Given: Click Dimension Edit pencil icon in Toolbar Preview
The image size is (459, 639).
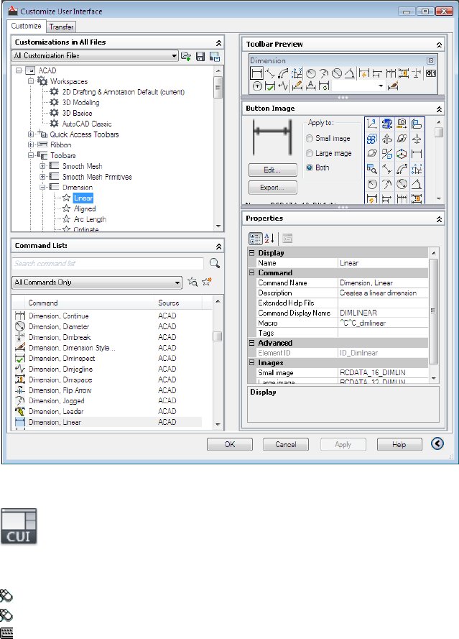Looking at the screenshot, I should coord(297,86).
